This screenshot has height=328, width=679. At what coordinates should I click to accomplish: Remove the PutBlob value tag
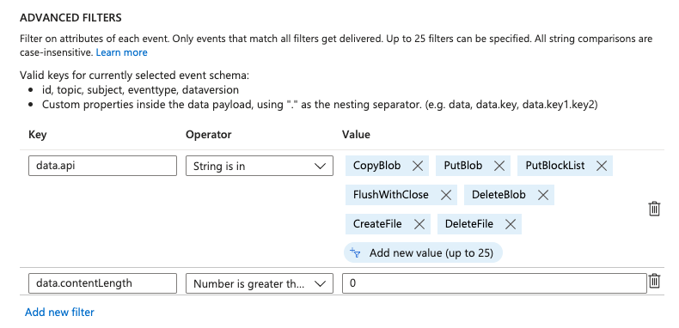(499, 166)
